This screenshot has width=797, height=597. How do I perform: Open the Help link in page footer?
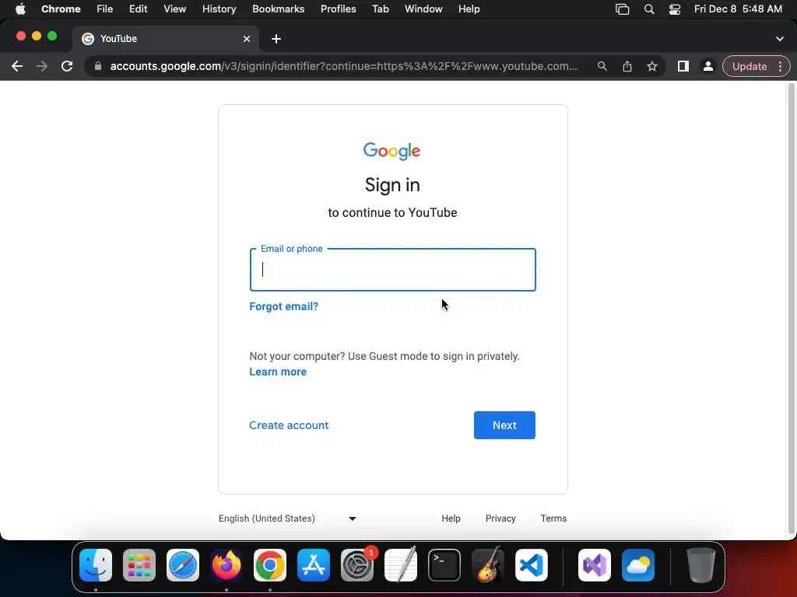(x=451, y=518)
